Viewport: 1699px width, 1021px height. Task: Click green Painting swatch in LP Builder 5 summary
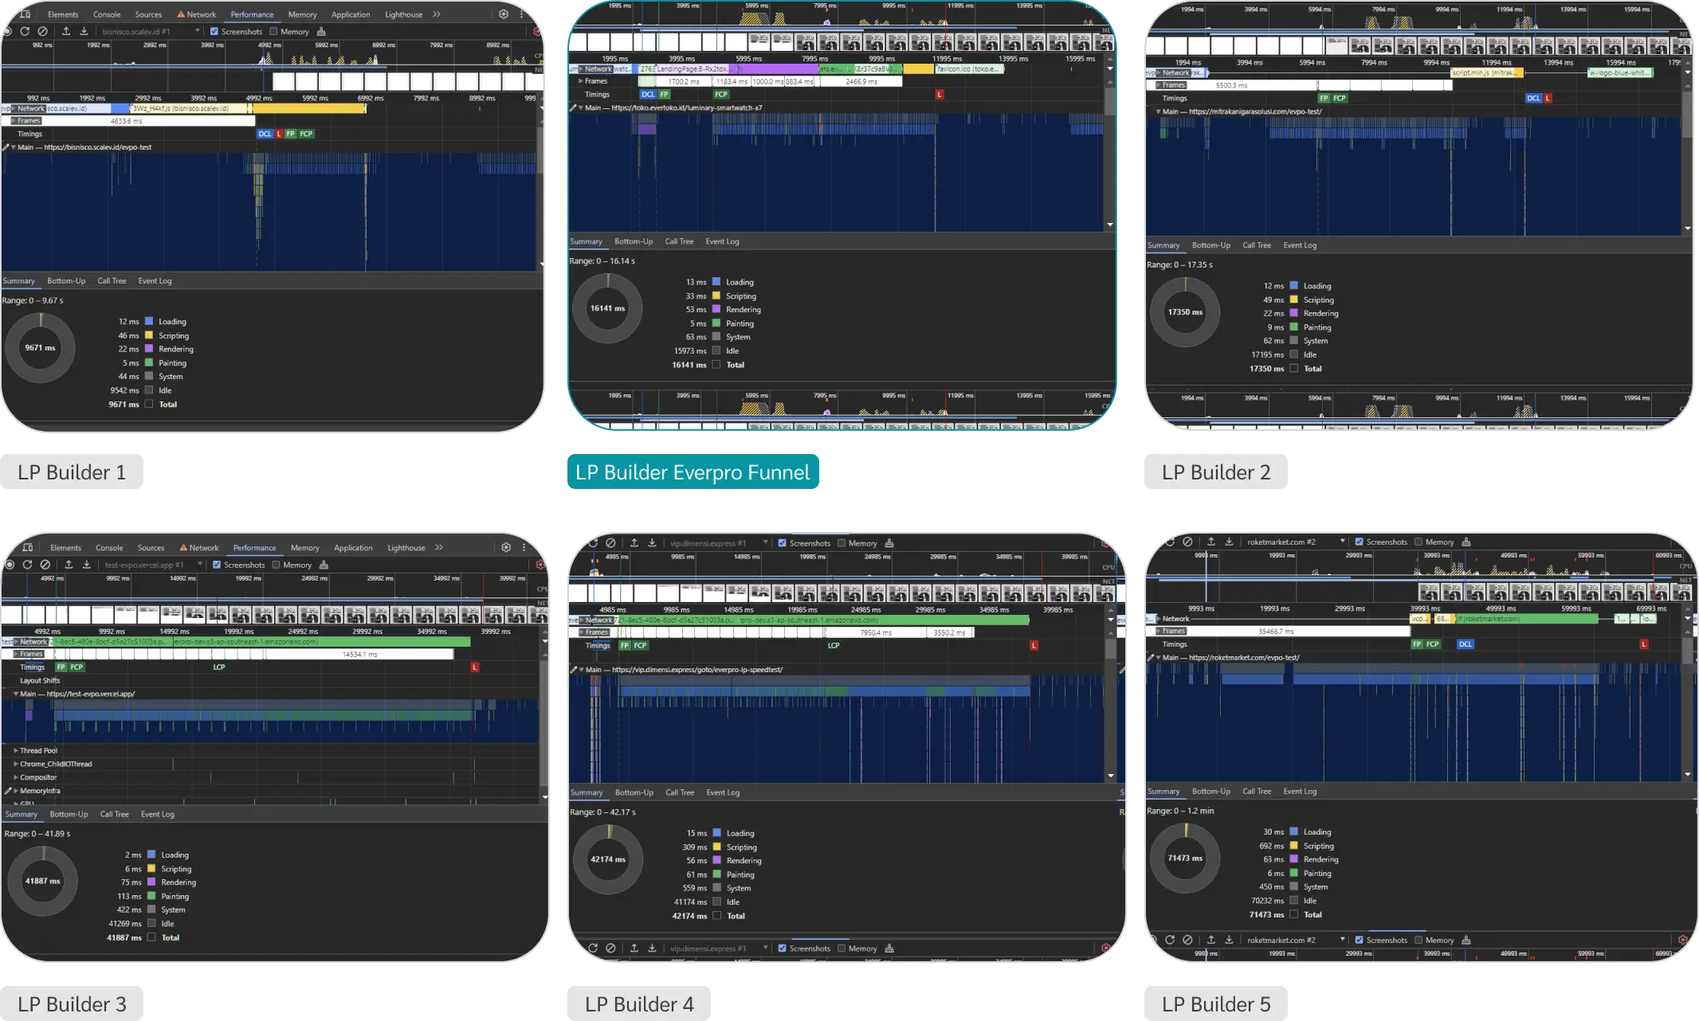coord(1294,873)
